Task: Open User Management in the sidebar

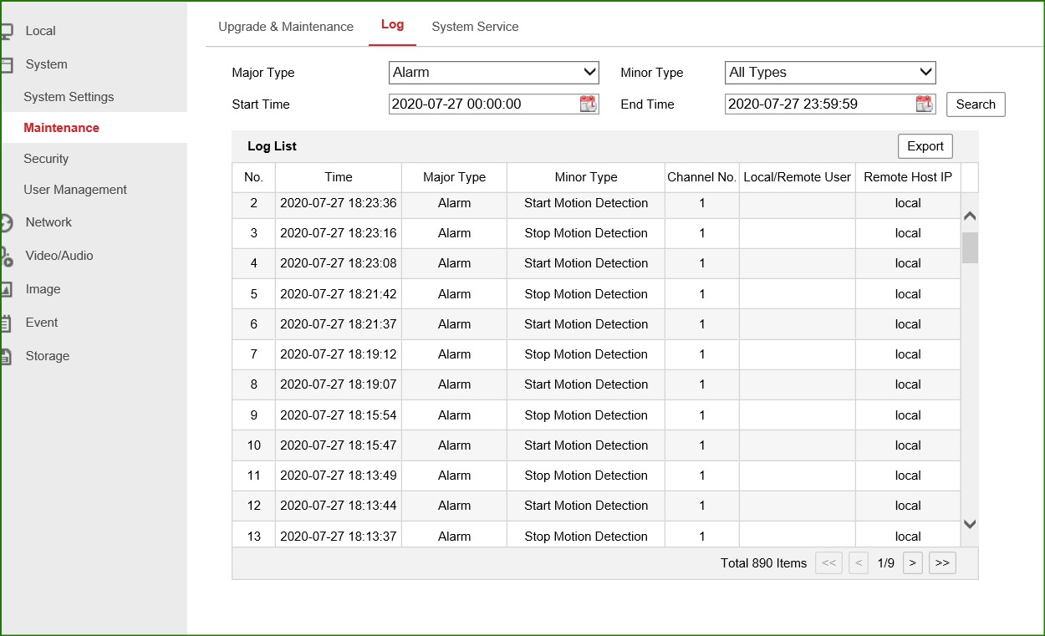Action: [75, 190]
